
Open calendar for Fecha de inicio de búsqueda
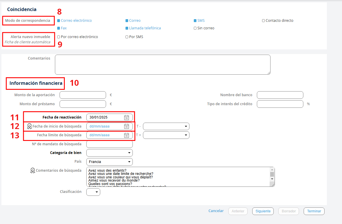[126, 126]
